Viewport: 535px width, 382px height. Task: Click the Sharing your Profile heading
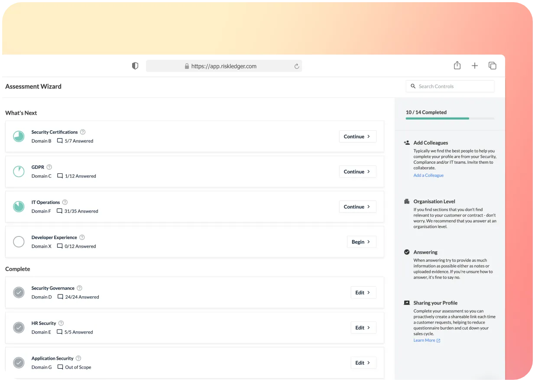click(x=435, y=303)
